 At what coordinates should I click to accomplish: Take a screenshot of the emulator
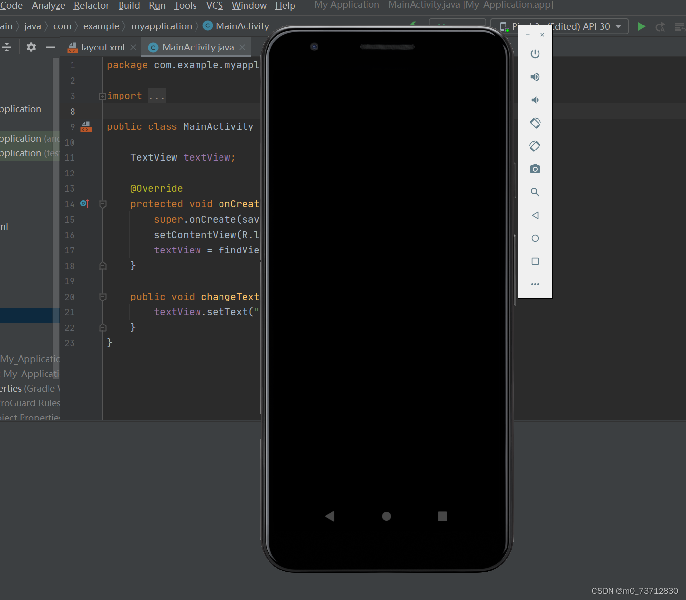tap(535, 169)
